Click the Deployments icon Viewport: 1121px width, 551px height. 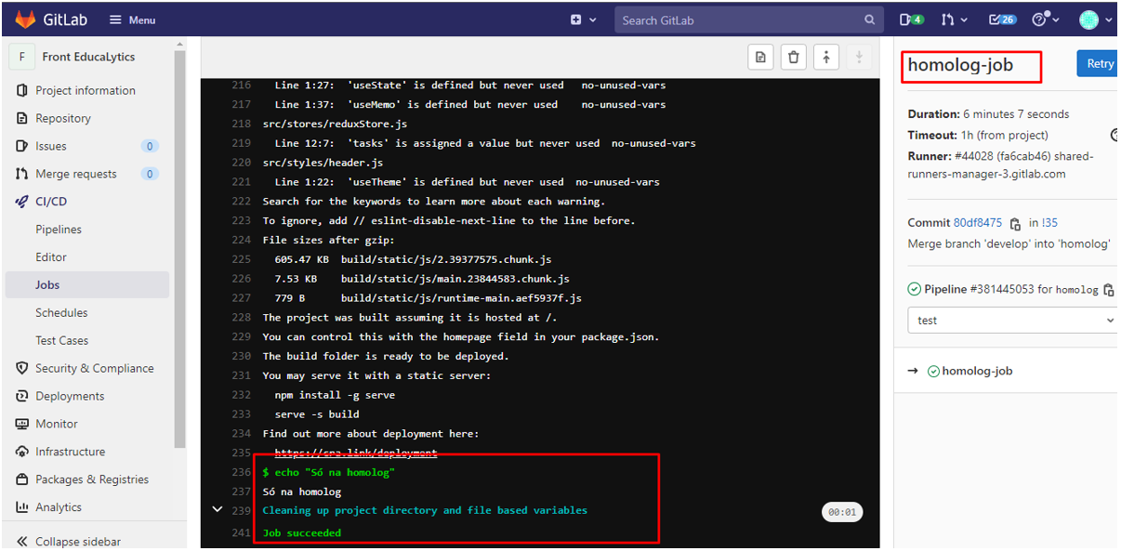[x=22, y=396]
